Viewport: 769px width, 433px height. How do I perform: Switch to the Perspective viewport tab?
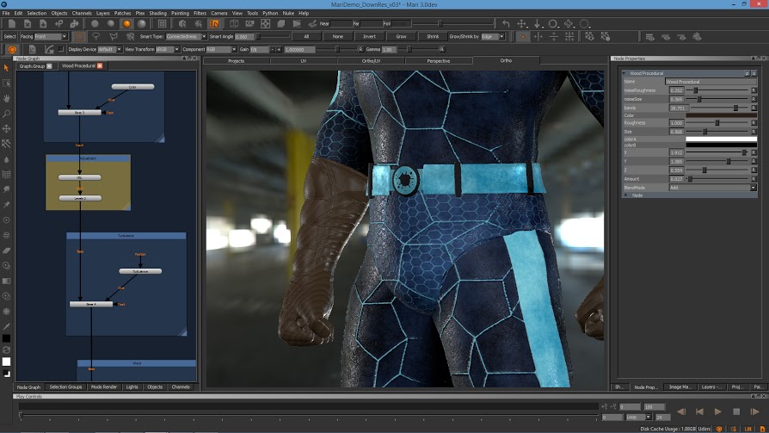tap(438, 61)
